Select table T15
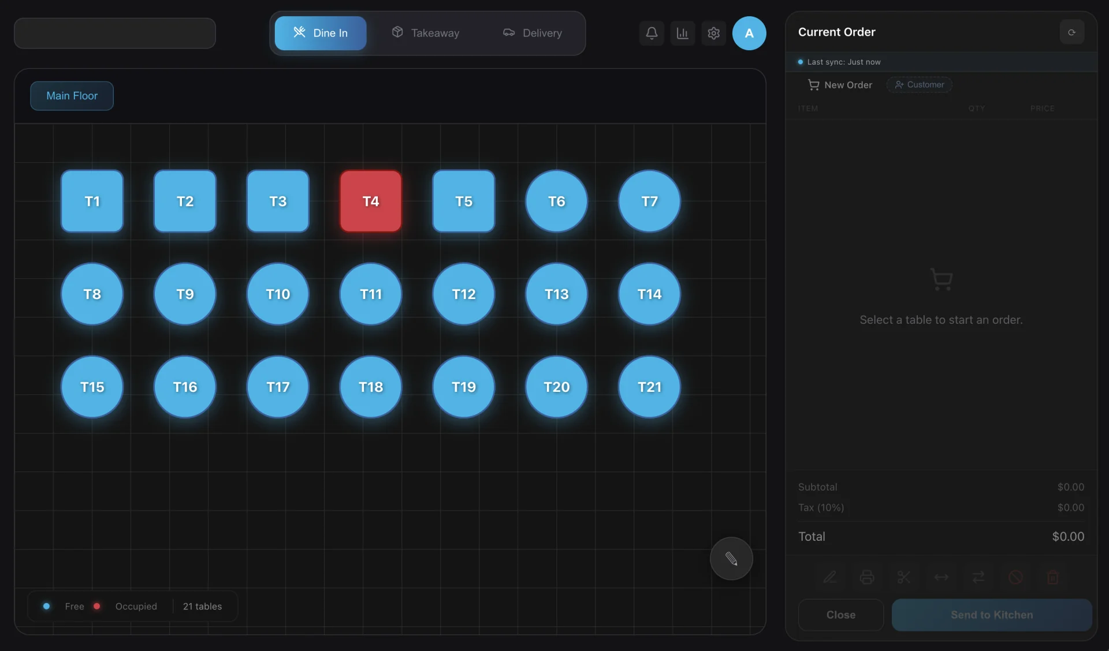The width and height of the screenshot is (1109, 651). point(92,387)
